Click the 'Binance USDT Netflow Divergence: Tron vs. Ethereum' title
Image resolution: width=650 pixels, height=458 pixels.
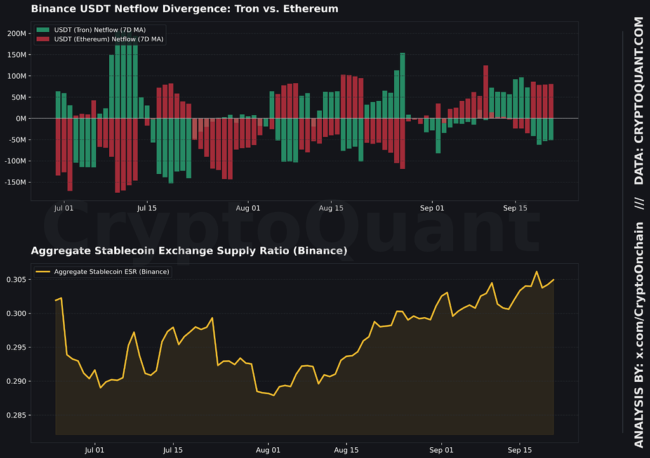point(185,9)
